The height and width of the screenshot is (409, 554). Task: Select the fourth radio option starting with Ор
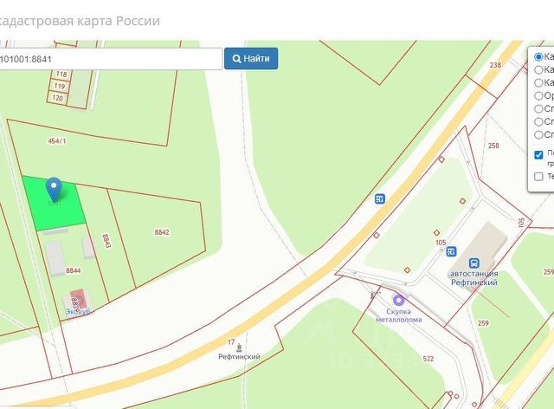pos(538,95)
